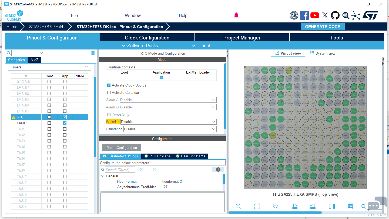Click the 10 years anniversary badge
This screenshot has height=219, width=389.
point(294,15)
